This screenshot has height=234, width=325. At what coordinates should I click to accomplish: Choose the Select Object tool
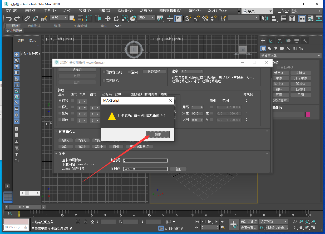tap(72, 18)
